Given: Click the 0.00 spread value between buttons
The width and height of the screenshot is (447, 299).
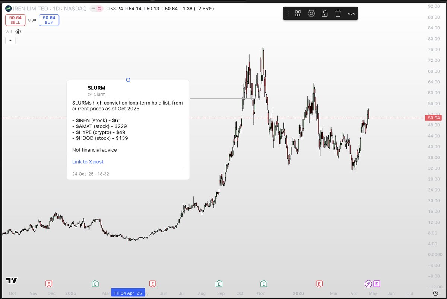Looking at the screenshot, I should 32,20.
